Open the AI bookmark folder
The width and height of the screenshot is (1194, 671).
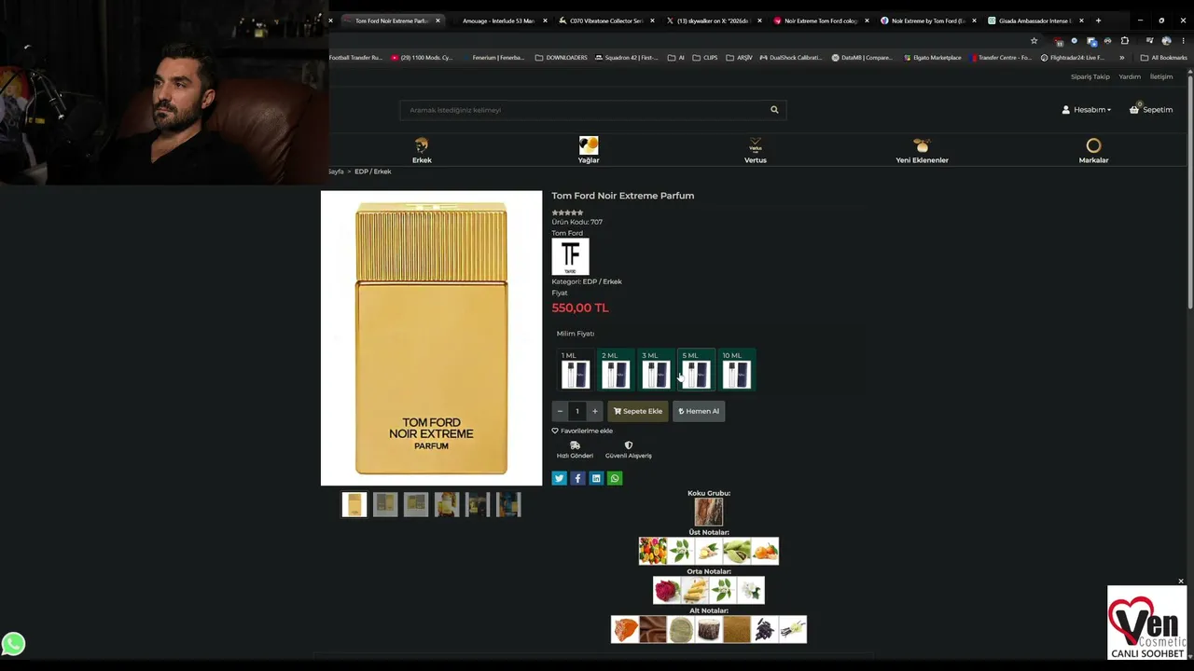pyautogui.click(x=676, y=58)
